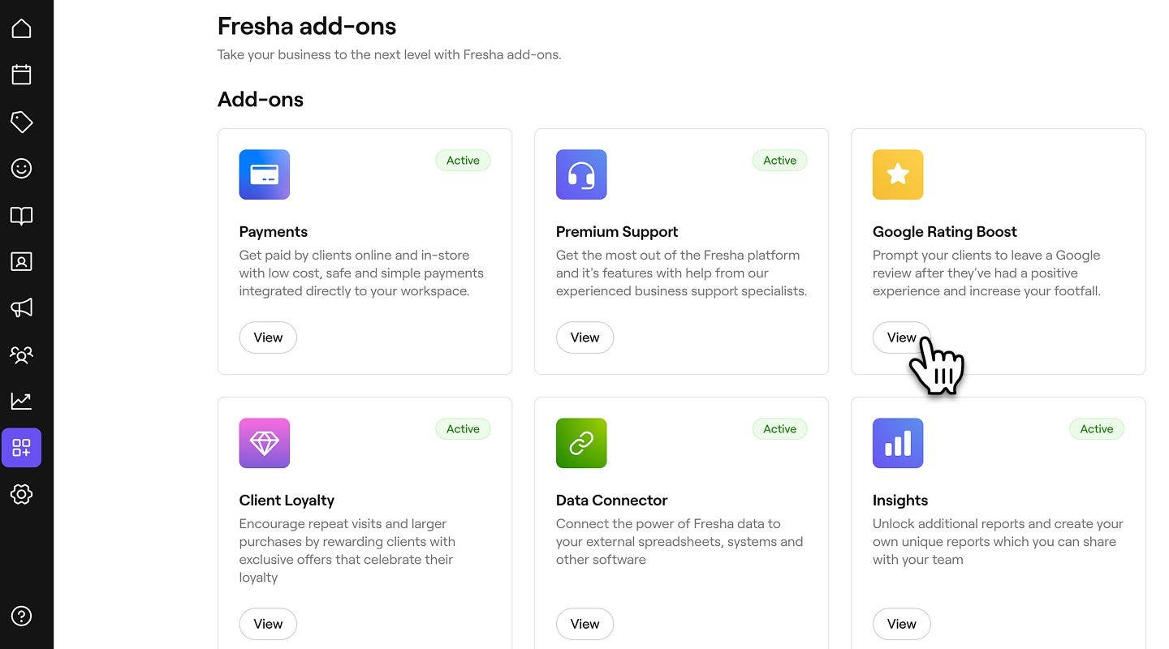Open Clients smiley icon in sidebar

pos(21,168)
